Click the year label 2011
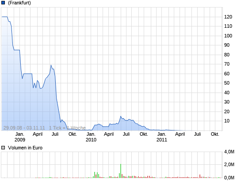The width and height of the screenshot is (241, 182). point(162,140)
